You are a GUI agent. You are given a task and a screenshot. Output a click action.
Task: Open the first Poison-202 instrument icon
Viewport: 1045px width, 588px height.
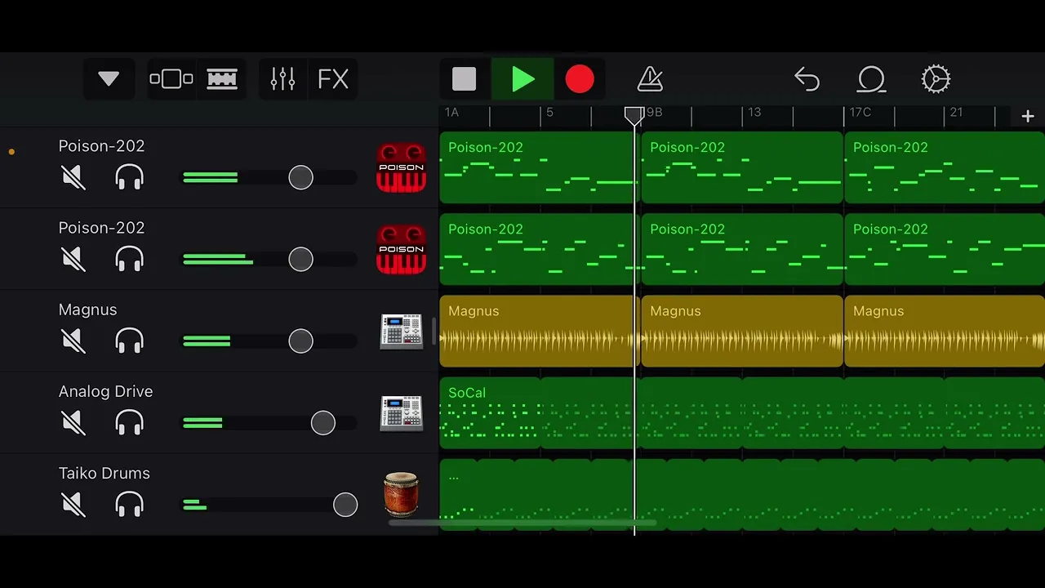click(x=401, y=167)
